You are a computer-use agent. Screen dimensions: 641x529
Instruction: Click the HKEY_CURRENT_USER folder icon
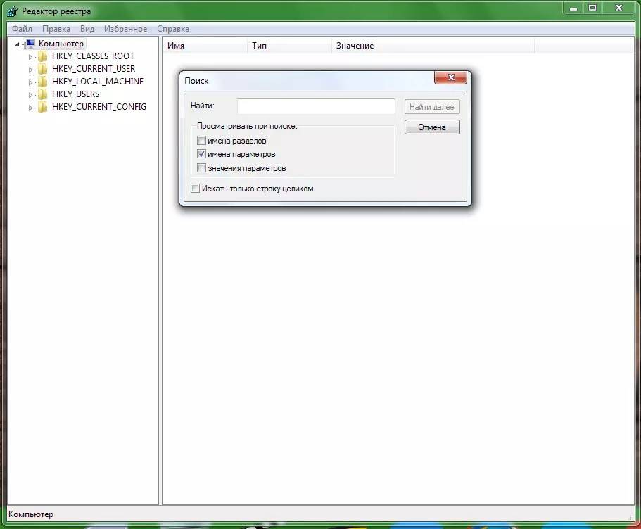point(42,69)
